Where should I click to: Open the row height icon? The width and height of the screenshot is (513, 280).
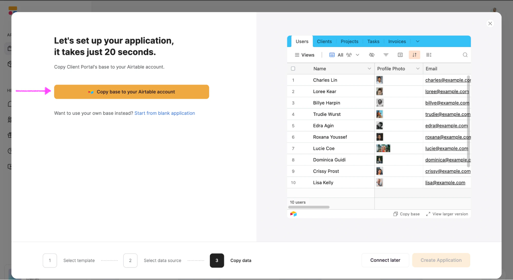(x=429, y=55)
